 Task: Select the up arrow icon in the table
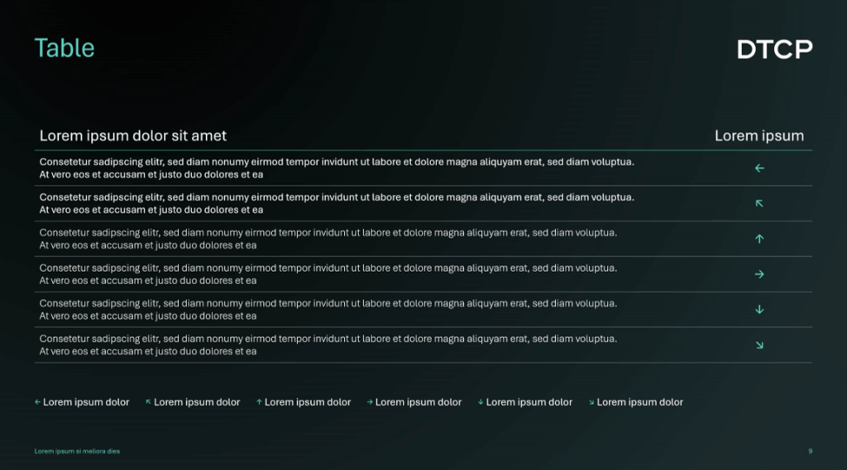click(x=759, y=239)
